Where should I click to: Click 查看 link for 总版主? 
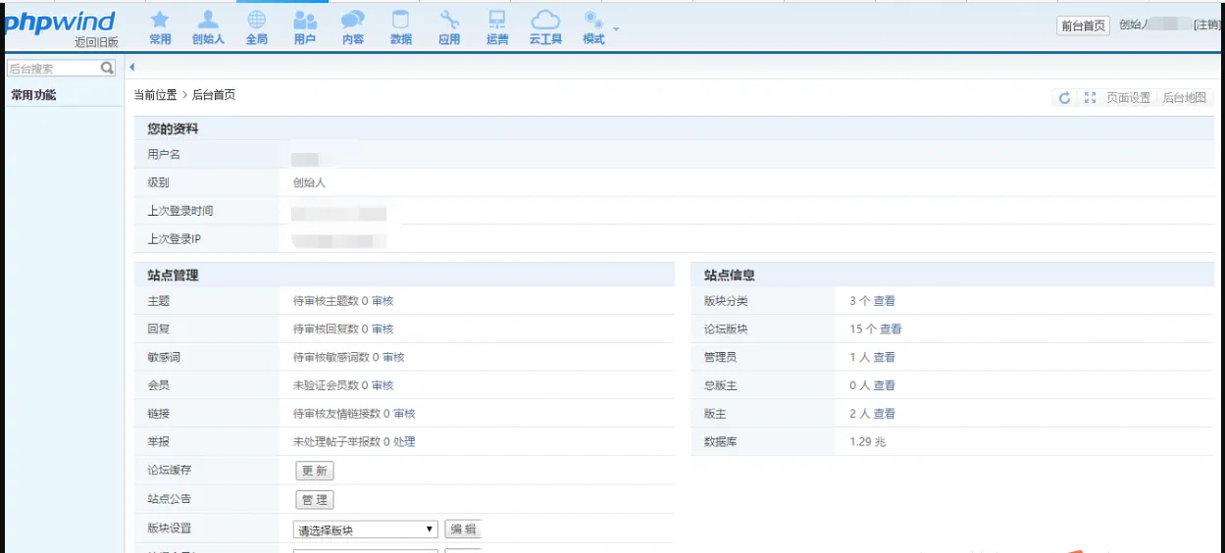pyautogui.click(x=884, y=385)
